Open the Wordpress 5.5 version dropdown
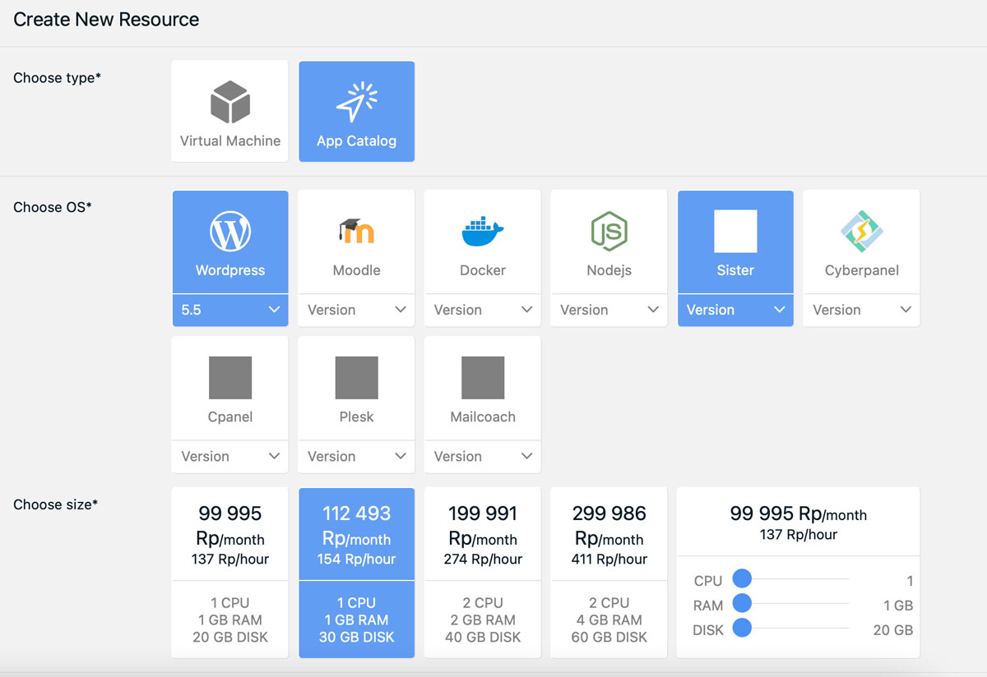Image resolution: width=987 pixels, height=677 pixels. [x=230, y=310]
